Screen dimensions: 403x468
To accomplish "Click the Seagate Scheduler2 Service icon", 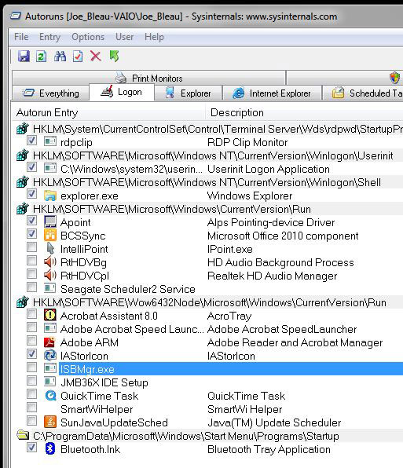I will [x=49, y=288].
